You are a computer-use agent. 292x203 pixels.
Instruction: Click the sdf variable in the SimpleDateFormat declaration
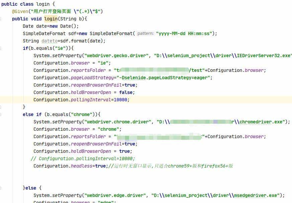[72, 33]
